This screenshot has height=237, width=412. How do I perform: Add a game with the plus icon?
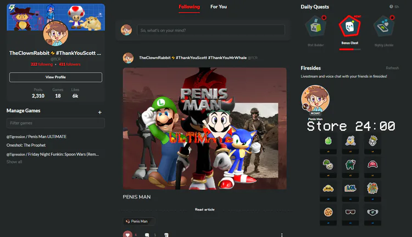pyautogui.click(x=100, y=112)
